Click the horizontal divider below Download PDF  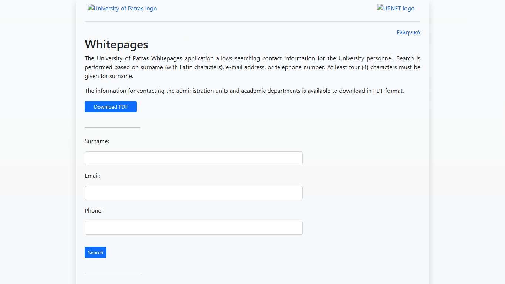[112, 127]
